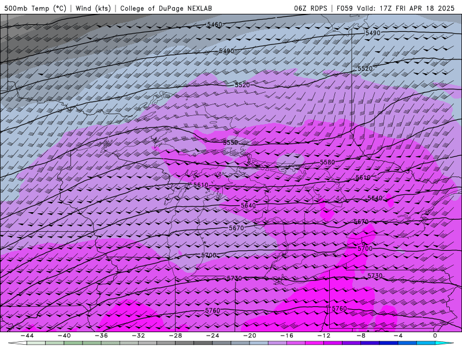
Task: Click the 'Wind (kts)' header label
Action: pos(93,8)
